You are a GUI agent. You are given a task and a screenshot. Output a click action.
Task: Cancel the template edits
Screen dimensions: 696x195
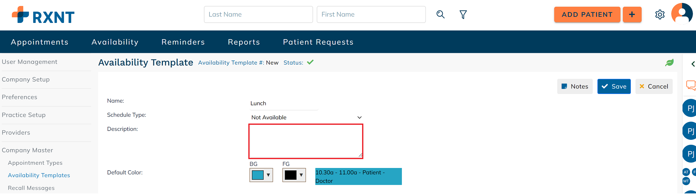654,86
